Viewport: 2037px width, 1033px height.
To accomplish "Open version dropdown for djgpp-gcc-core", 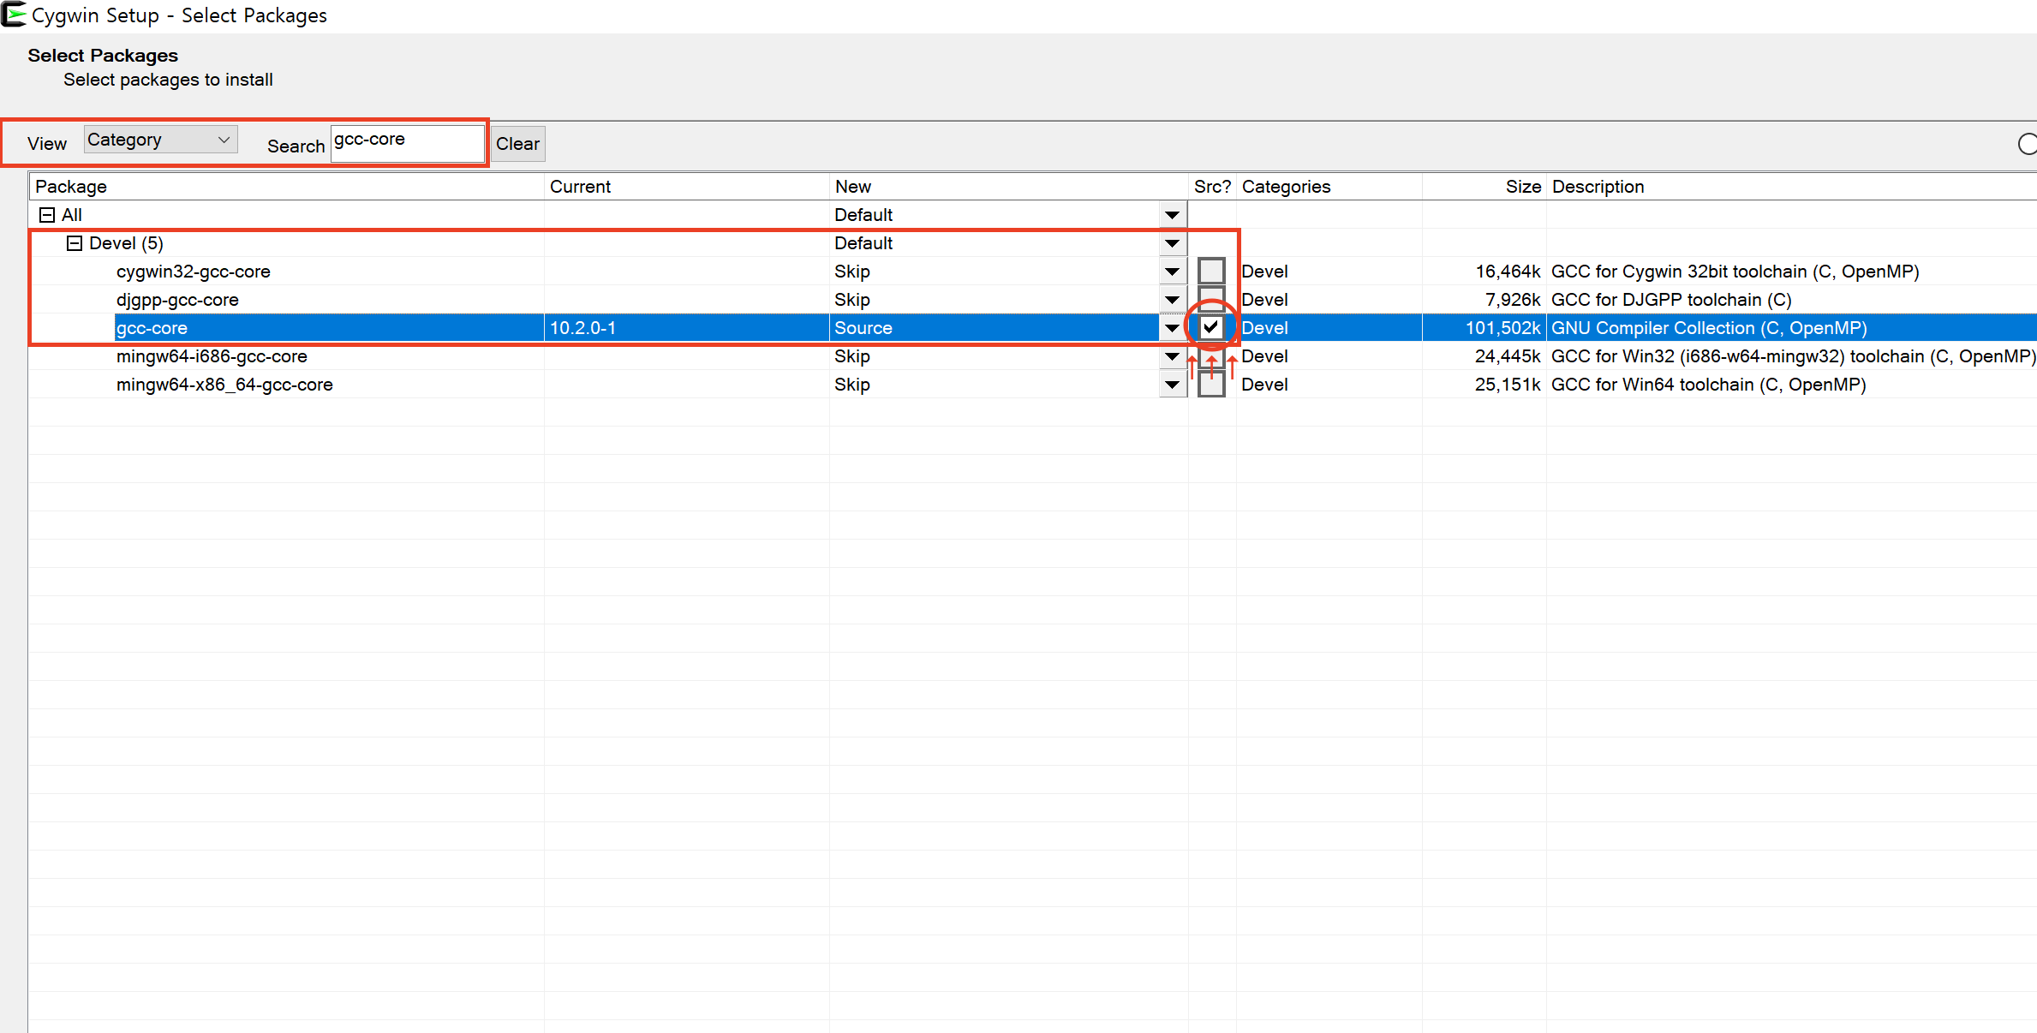I will point(1172,300).
